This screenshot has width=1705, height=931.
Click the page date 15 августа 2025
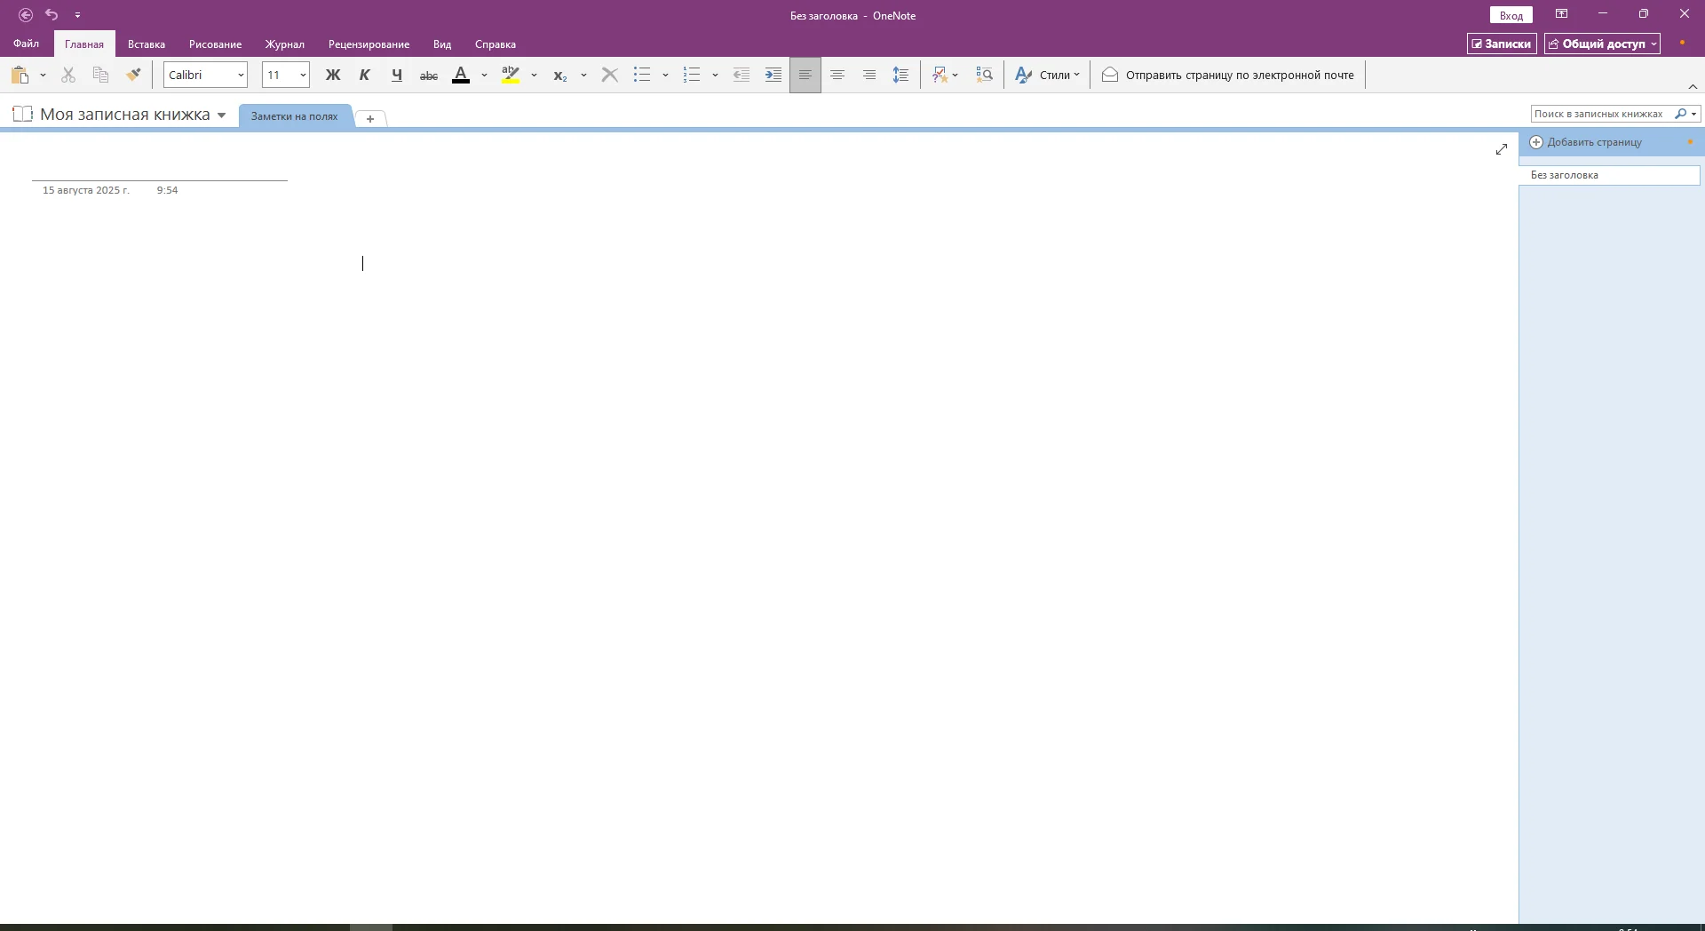coord(86,190)
